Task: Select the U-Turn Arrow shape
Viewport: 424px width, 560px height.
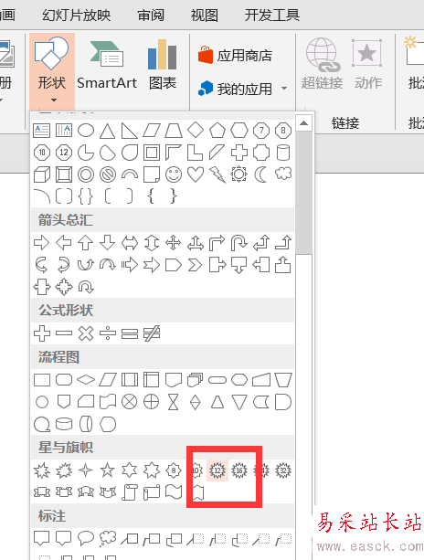Action: (x=239, y=243)
